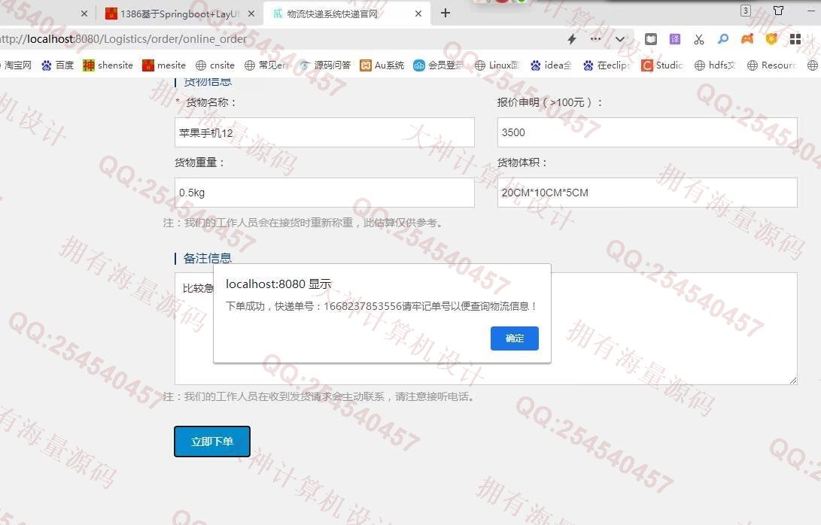Open the mesite bookmark
This screenshot has width=821, height=525.
point(164,65)
